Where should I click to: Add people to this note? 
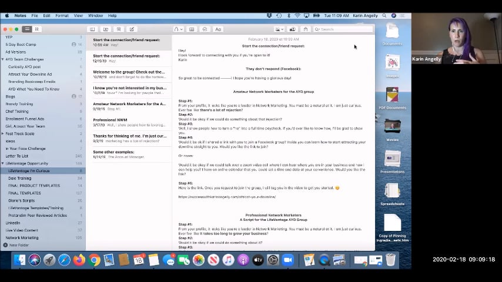click(x=292, y=29)
